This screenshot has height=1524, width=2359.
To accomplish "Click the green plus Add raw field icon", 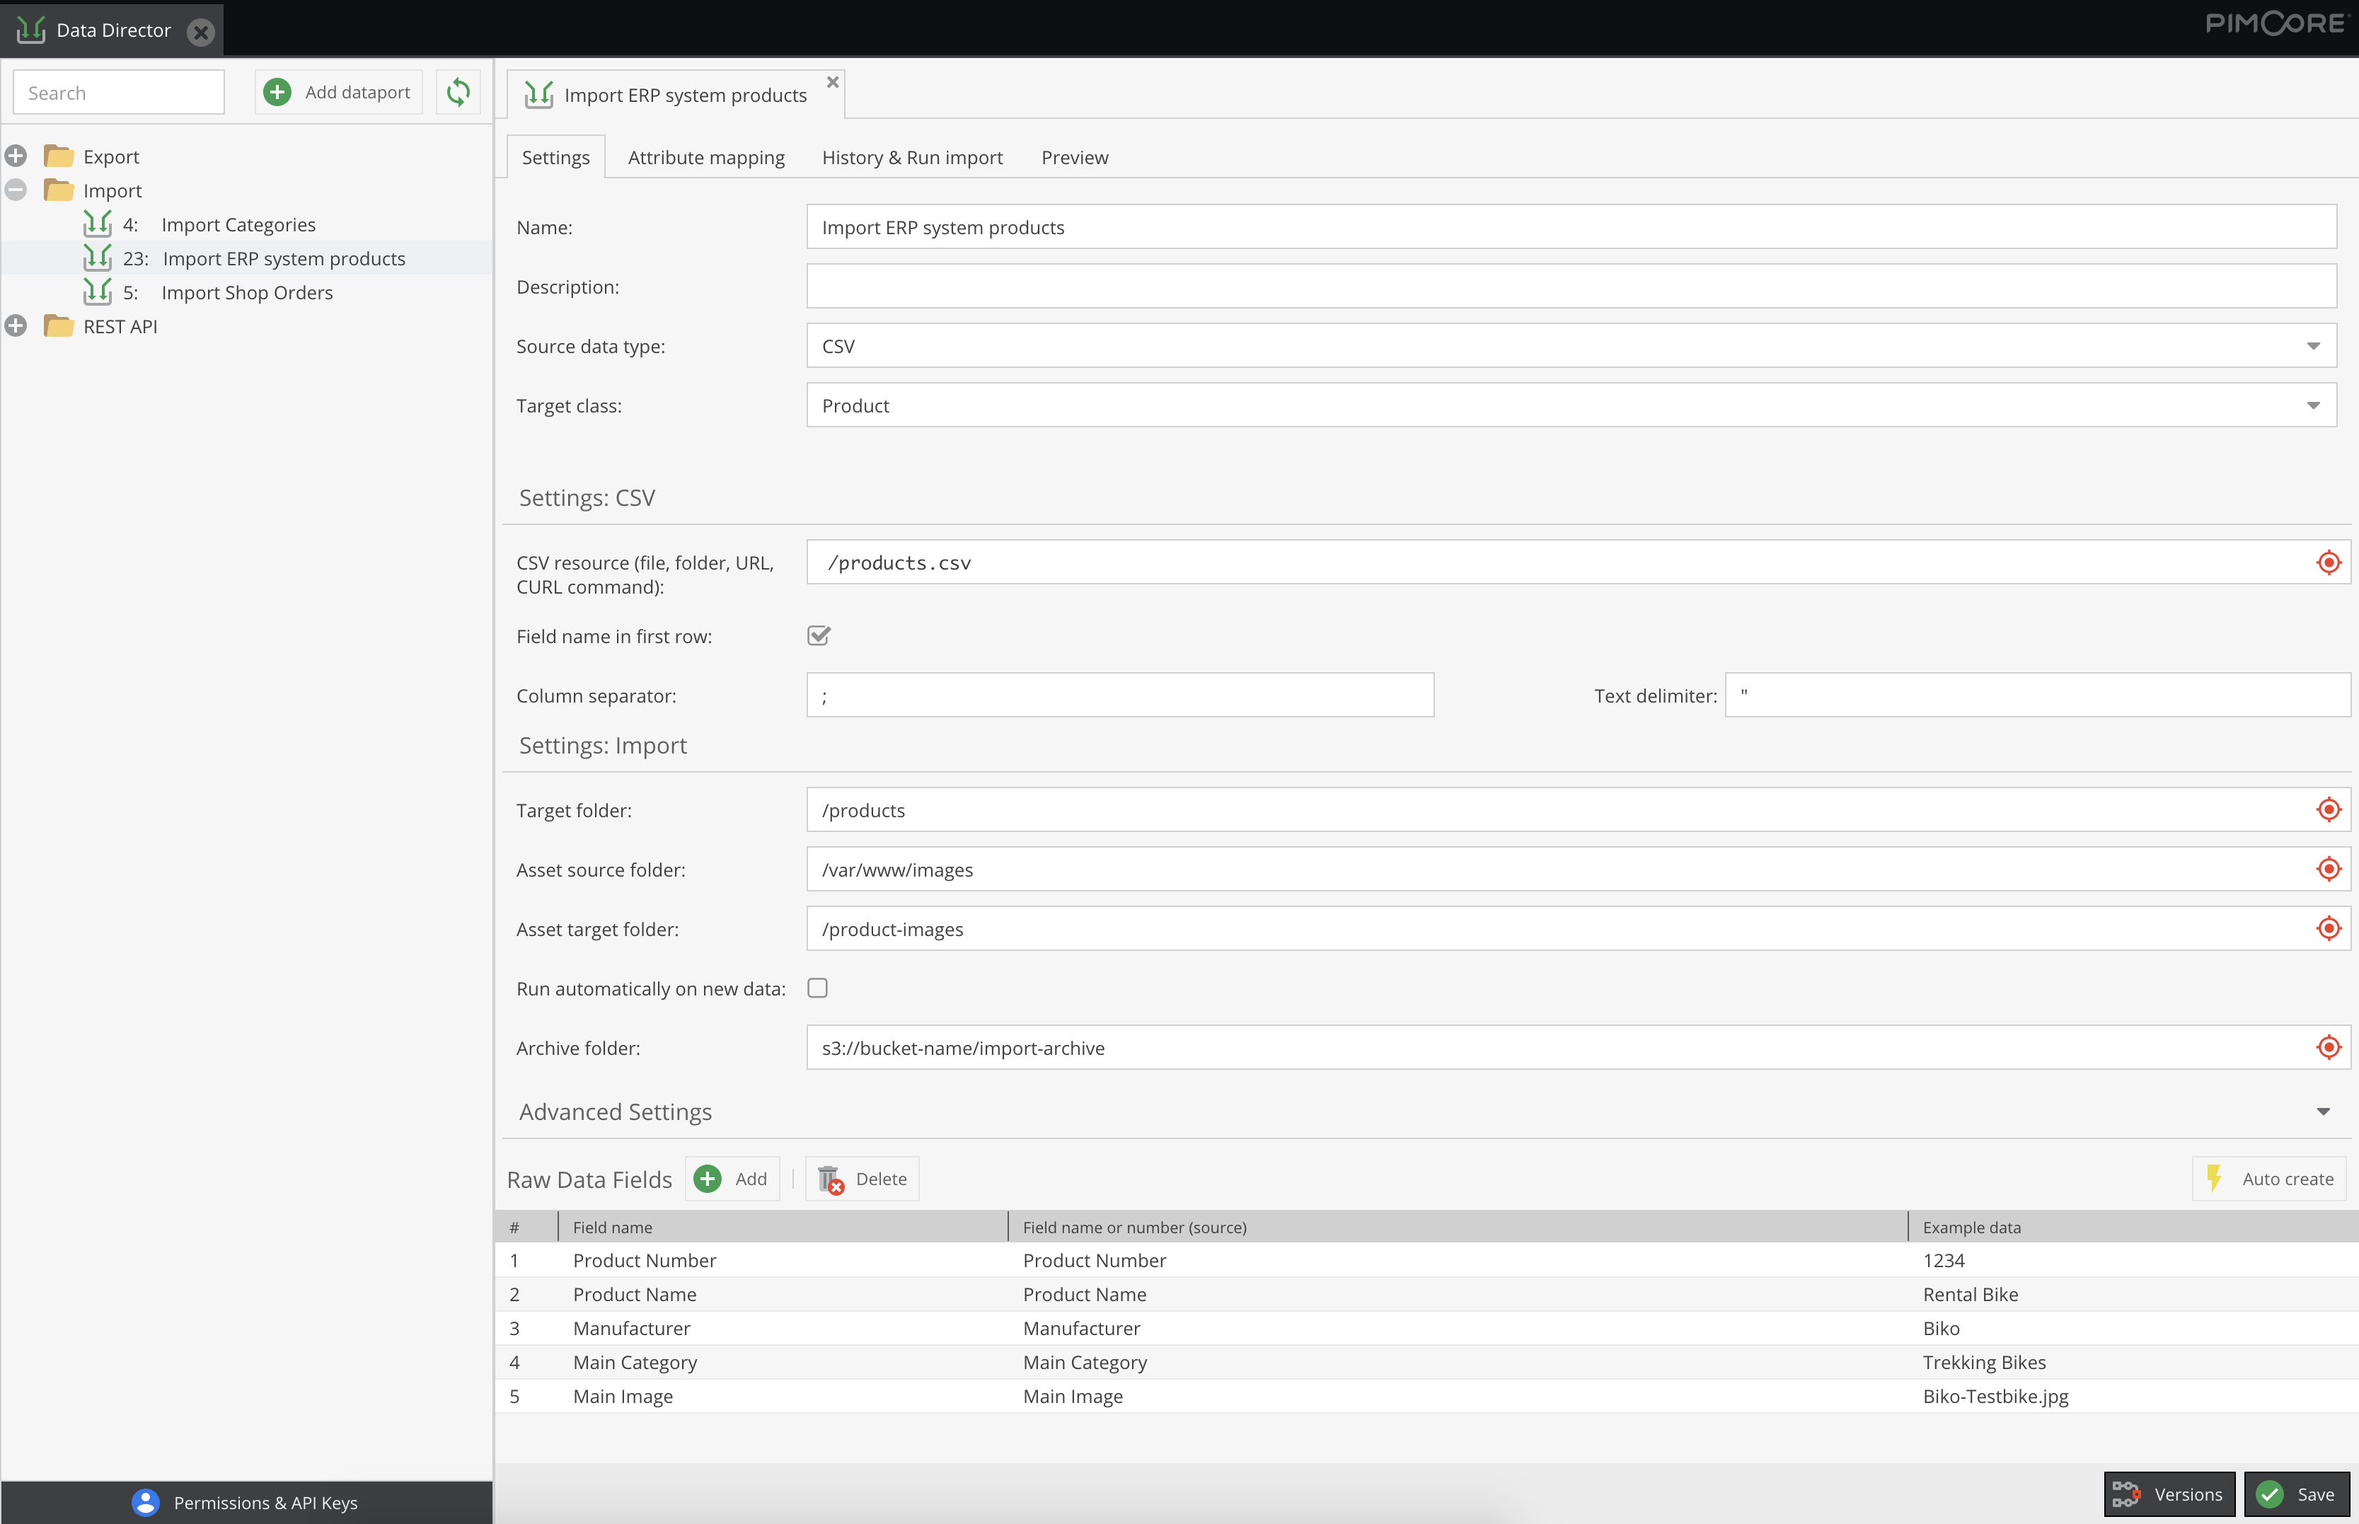I will (708, 1179).
